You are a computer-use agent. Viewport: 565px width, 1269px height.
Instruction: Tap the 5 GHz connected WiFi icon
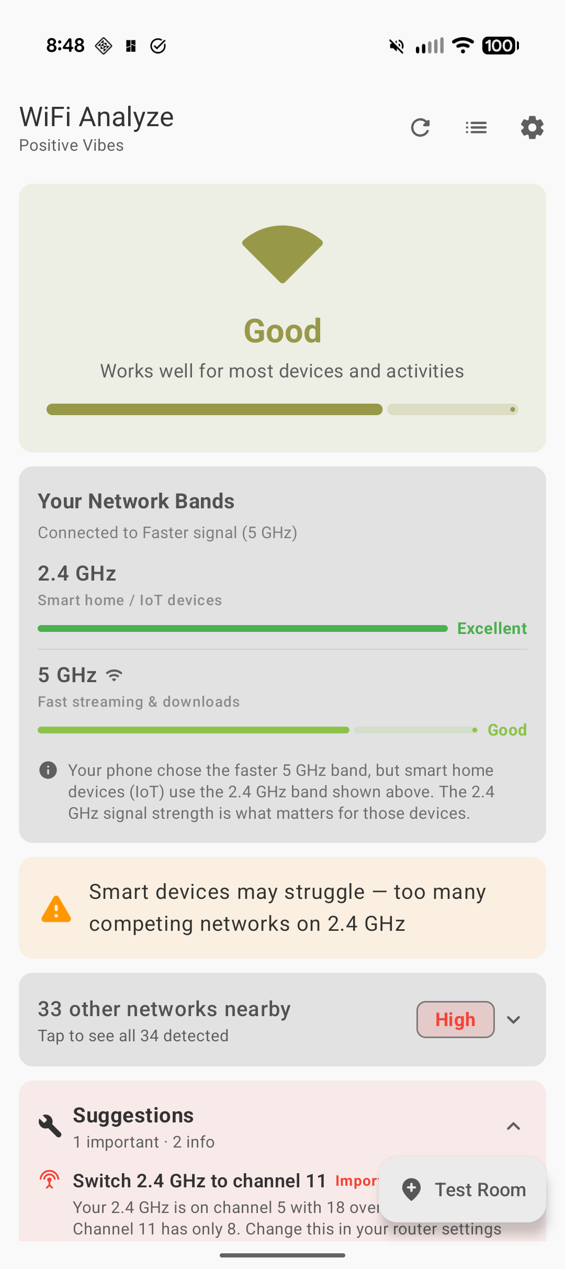[x=114, y=675]
